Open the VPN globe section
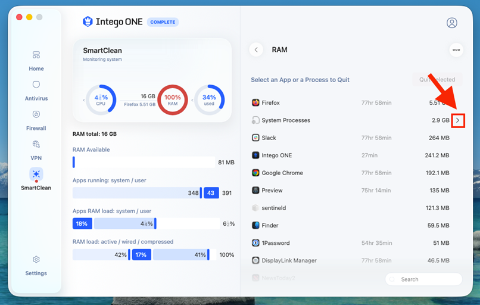The width and height of the screenshot is (480, 305). click(x=36, y=150)
